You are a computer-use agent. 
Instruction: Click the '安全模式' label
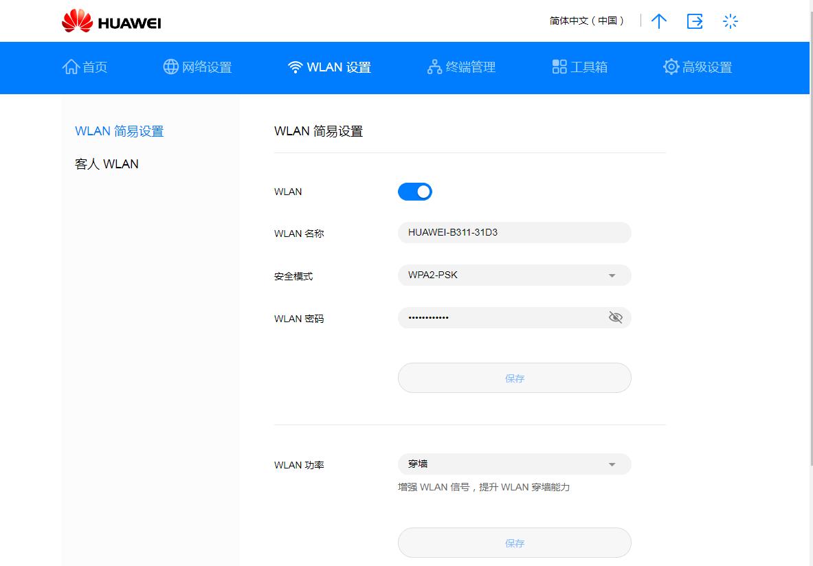pos(293,276)
